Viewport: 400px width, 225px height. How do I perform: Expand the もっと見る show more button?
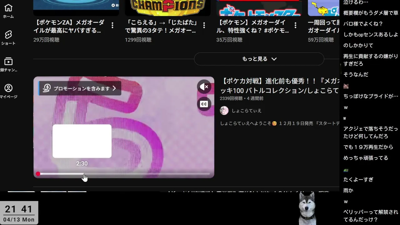click(x=259, y=59)
